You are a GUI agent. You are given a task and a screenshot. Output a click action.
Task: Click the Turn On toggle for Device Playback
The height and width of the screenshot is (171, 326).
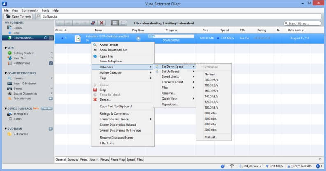click(x=46, y=109)
